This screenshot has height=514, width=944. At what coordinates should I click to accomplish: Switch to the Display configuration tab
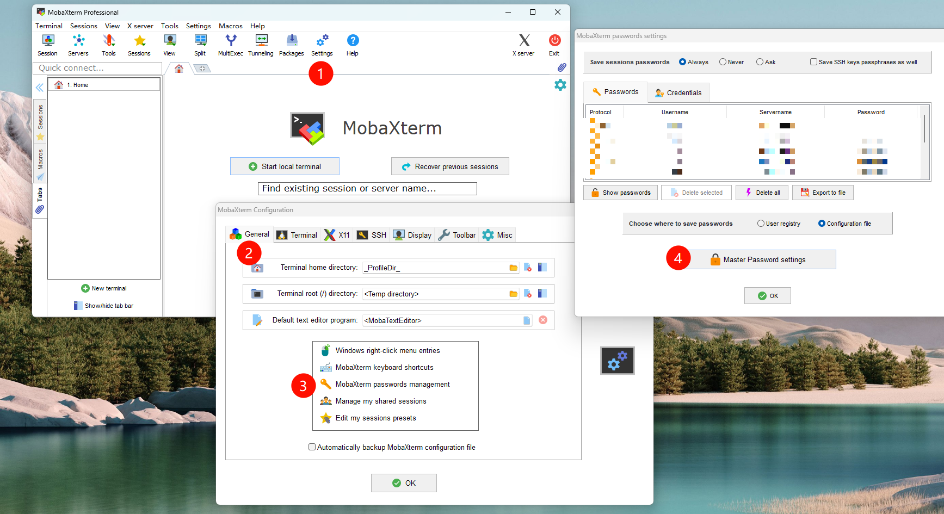click(x=412, y=235)
